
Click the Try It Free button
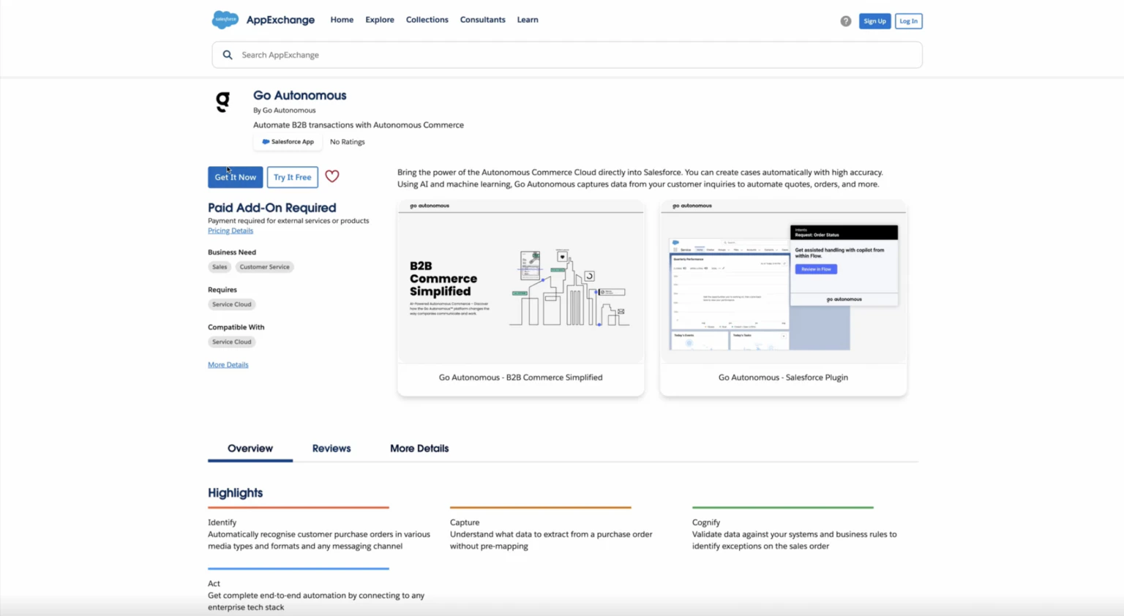(293, 177)
